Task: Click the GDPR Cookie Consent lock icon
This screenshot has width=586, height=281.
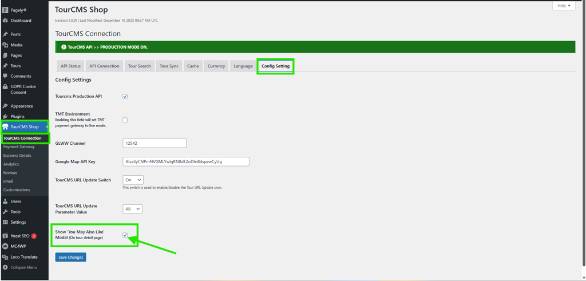Action: coord(5,86)
